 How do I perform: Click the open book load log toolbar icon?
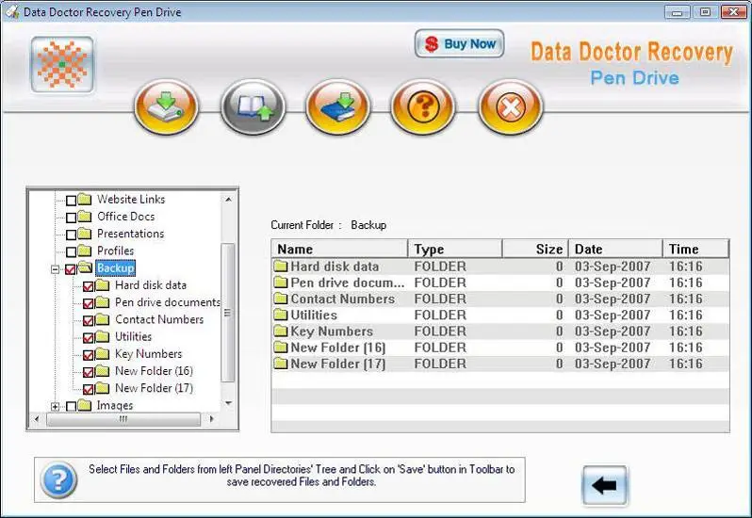pos(253,106)
